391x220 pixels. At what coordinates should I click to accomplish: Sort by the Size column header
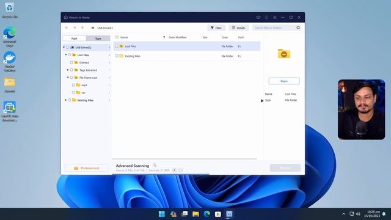tap(205, 37)
